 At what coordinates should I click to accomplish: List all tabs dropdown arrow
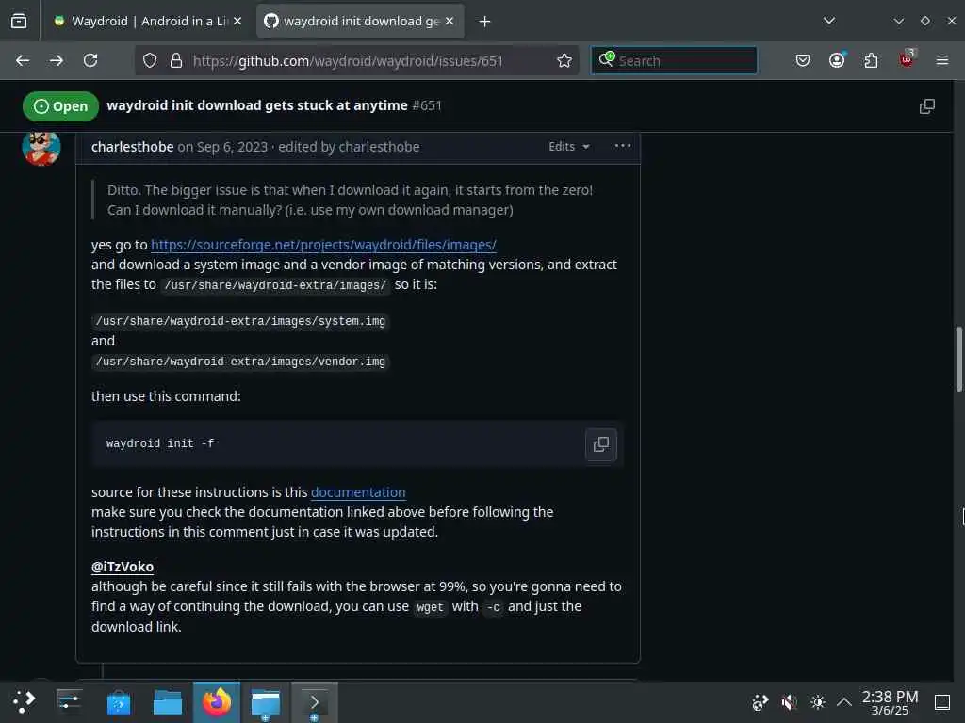829,21
